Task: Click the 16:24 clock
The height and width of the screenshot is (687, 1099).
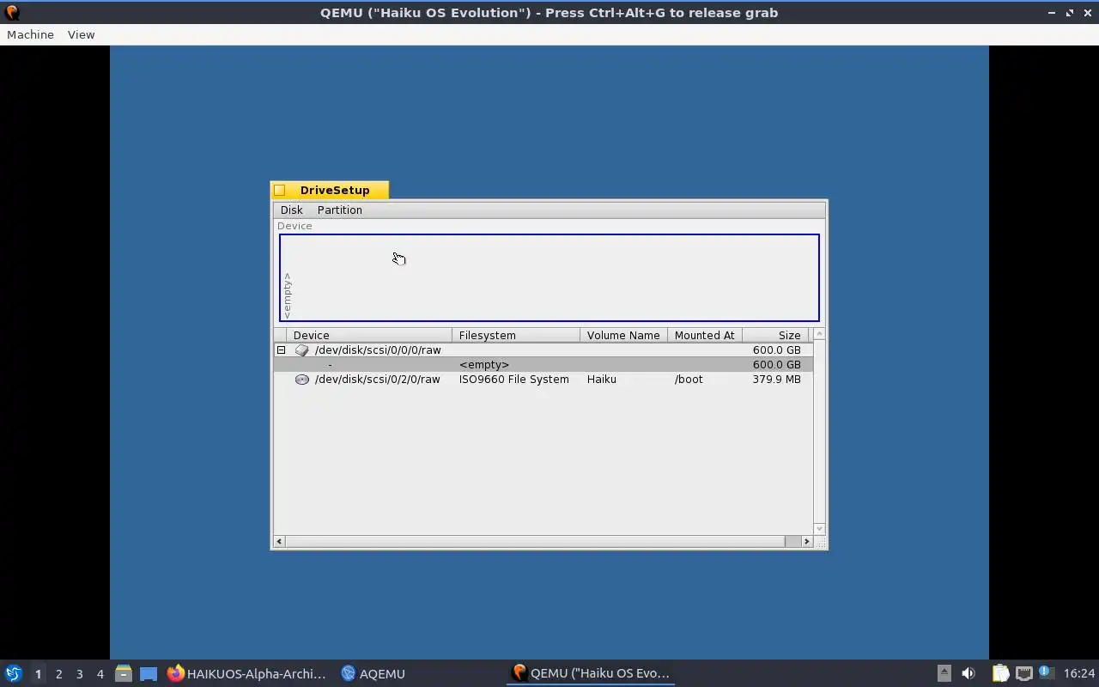Action: click(1079, 673)
